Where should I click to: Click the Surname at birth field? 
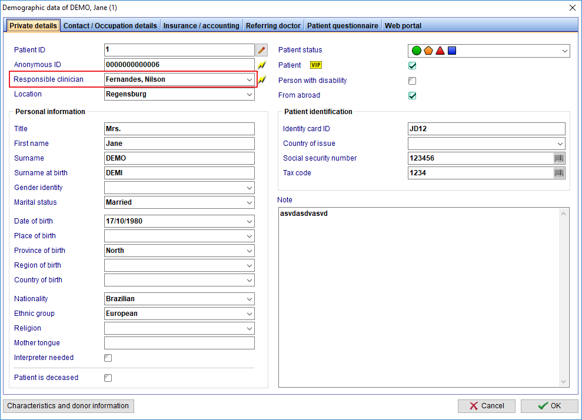click(x=179, y=174)
